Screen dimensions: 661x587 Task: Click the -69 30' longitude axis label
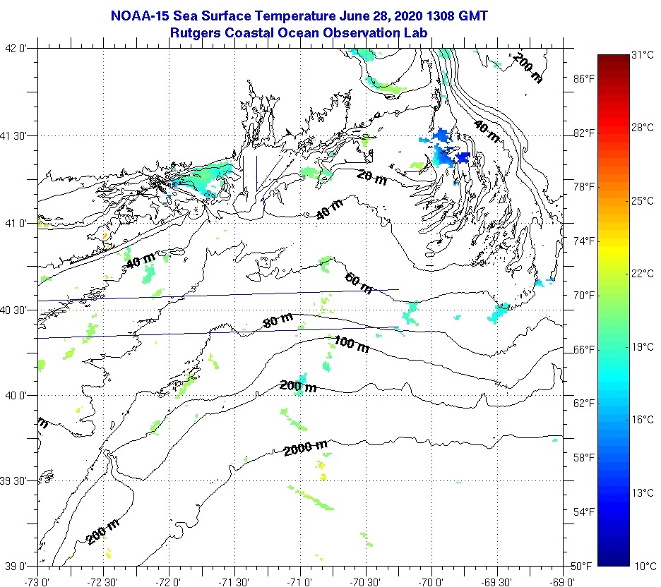click(497, 581)
